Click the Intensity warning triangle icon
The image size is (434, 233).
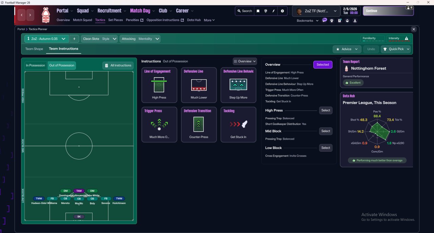click(x=407, y=39)
